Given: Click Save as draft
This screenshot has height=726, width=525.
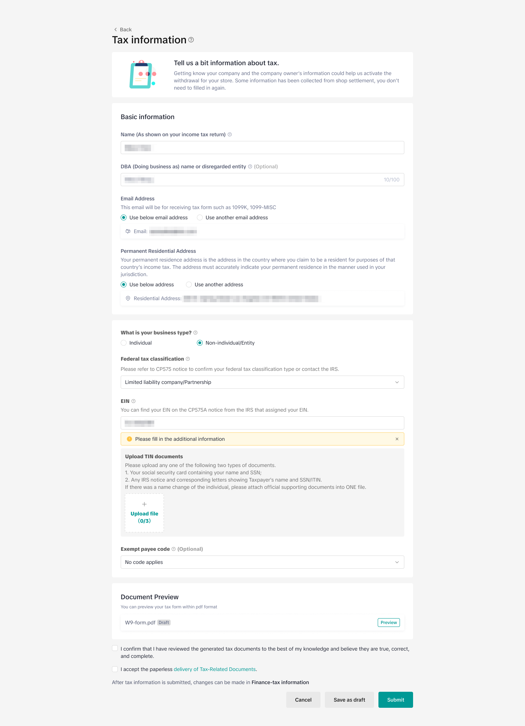Looking at the screenshot, I should [x=349, y=700].
